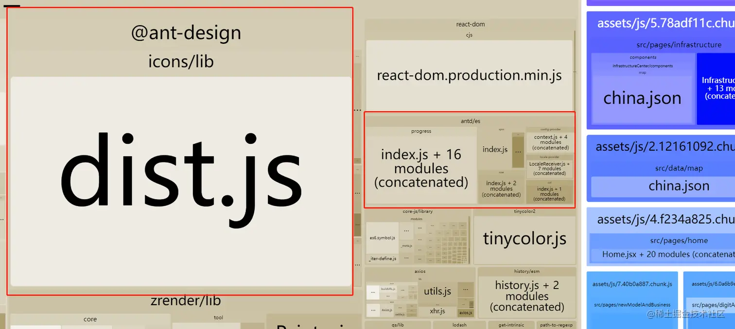This screenshot has height=329, width=735.
Task: Click the tool folder under zrender/lib
Action: tap(218, 317)
